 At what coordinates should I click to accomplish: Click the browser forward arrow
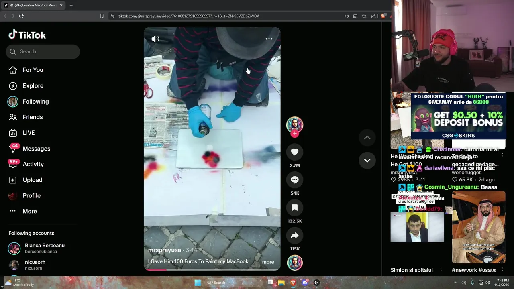click(13, 16)
